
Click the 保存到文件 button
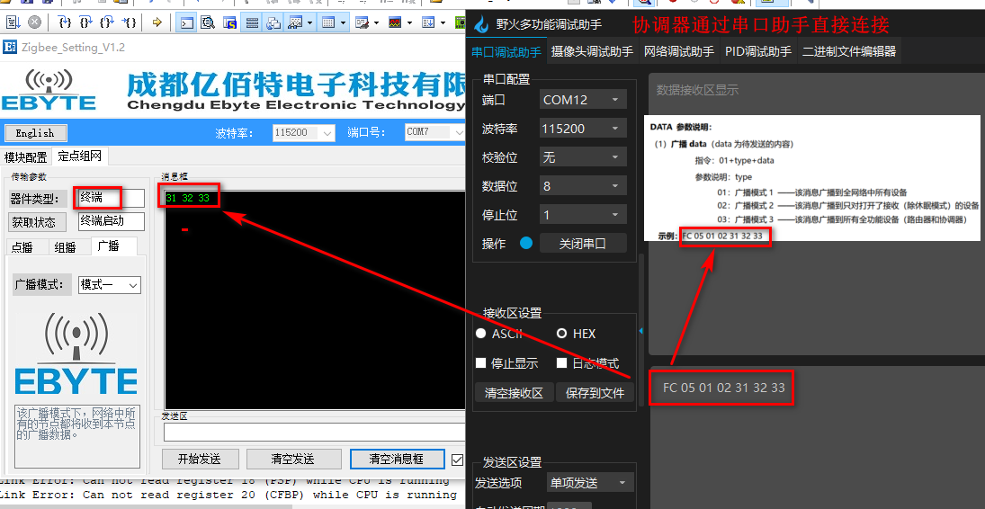point(595,393)
